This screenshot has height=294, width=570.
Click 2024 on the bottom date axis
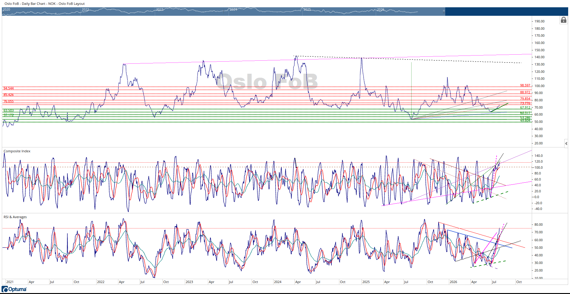(x=278, y=282)
